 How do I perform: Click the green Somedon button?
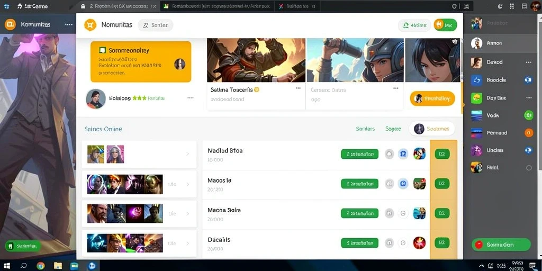coord(501,245)
